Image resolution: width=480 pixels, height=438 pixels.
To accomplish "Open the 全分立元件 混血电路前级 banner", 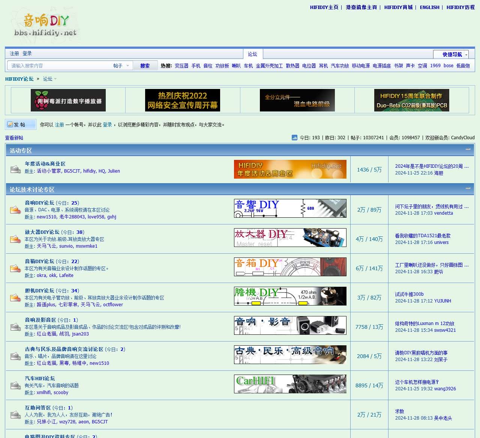I will [297, 100].
